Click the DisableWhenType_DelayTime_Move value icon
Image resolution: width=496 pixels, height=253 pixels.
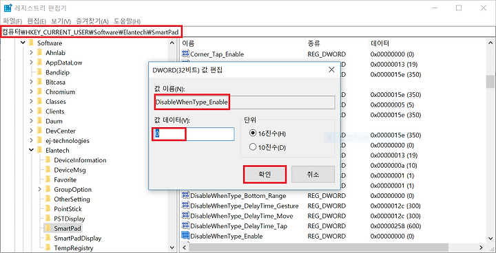(x=185, y=216)
